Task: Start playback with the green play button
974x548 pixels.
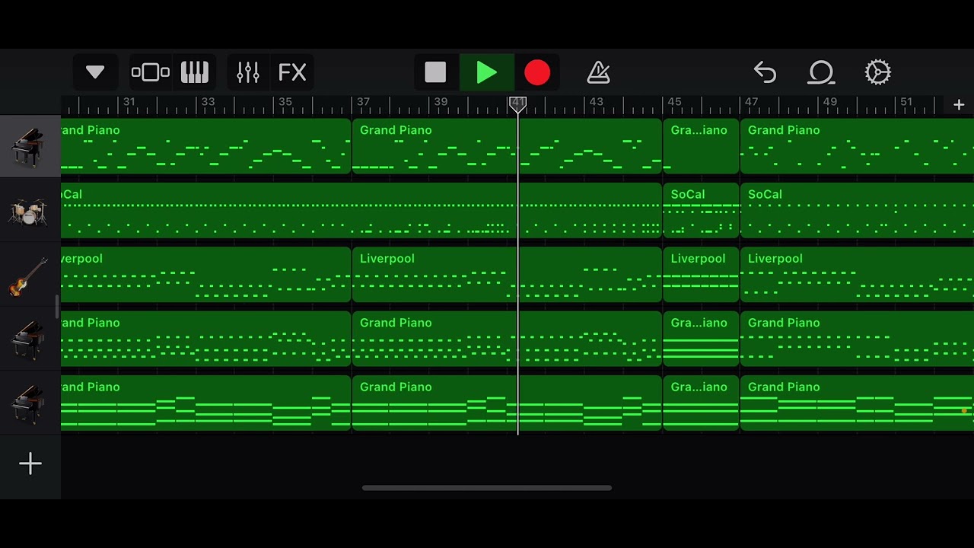Action: click(x=486, y=72)
